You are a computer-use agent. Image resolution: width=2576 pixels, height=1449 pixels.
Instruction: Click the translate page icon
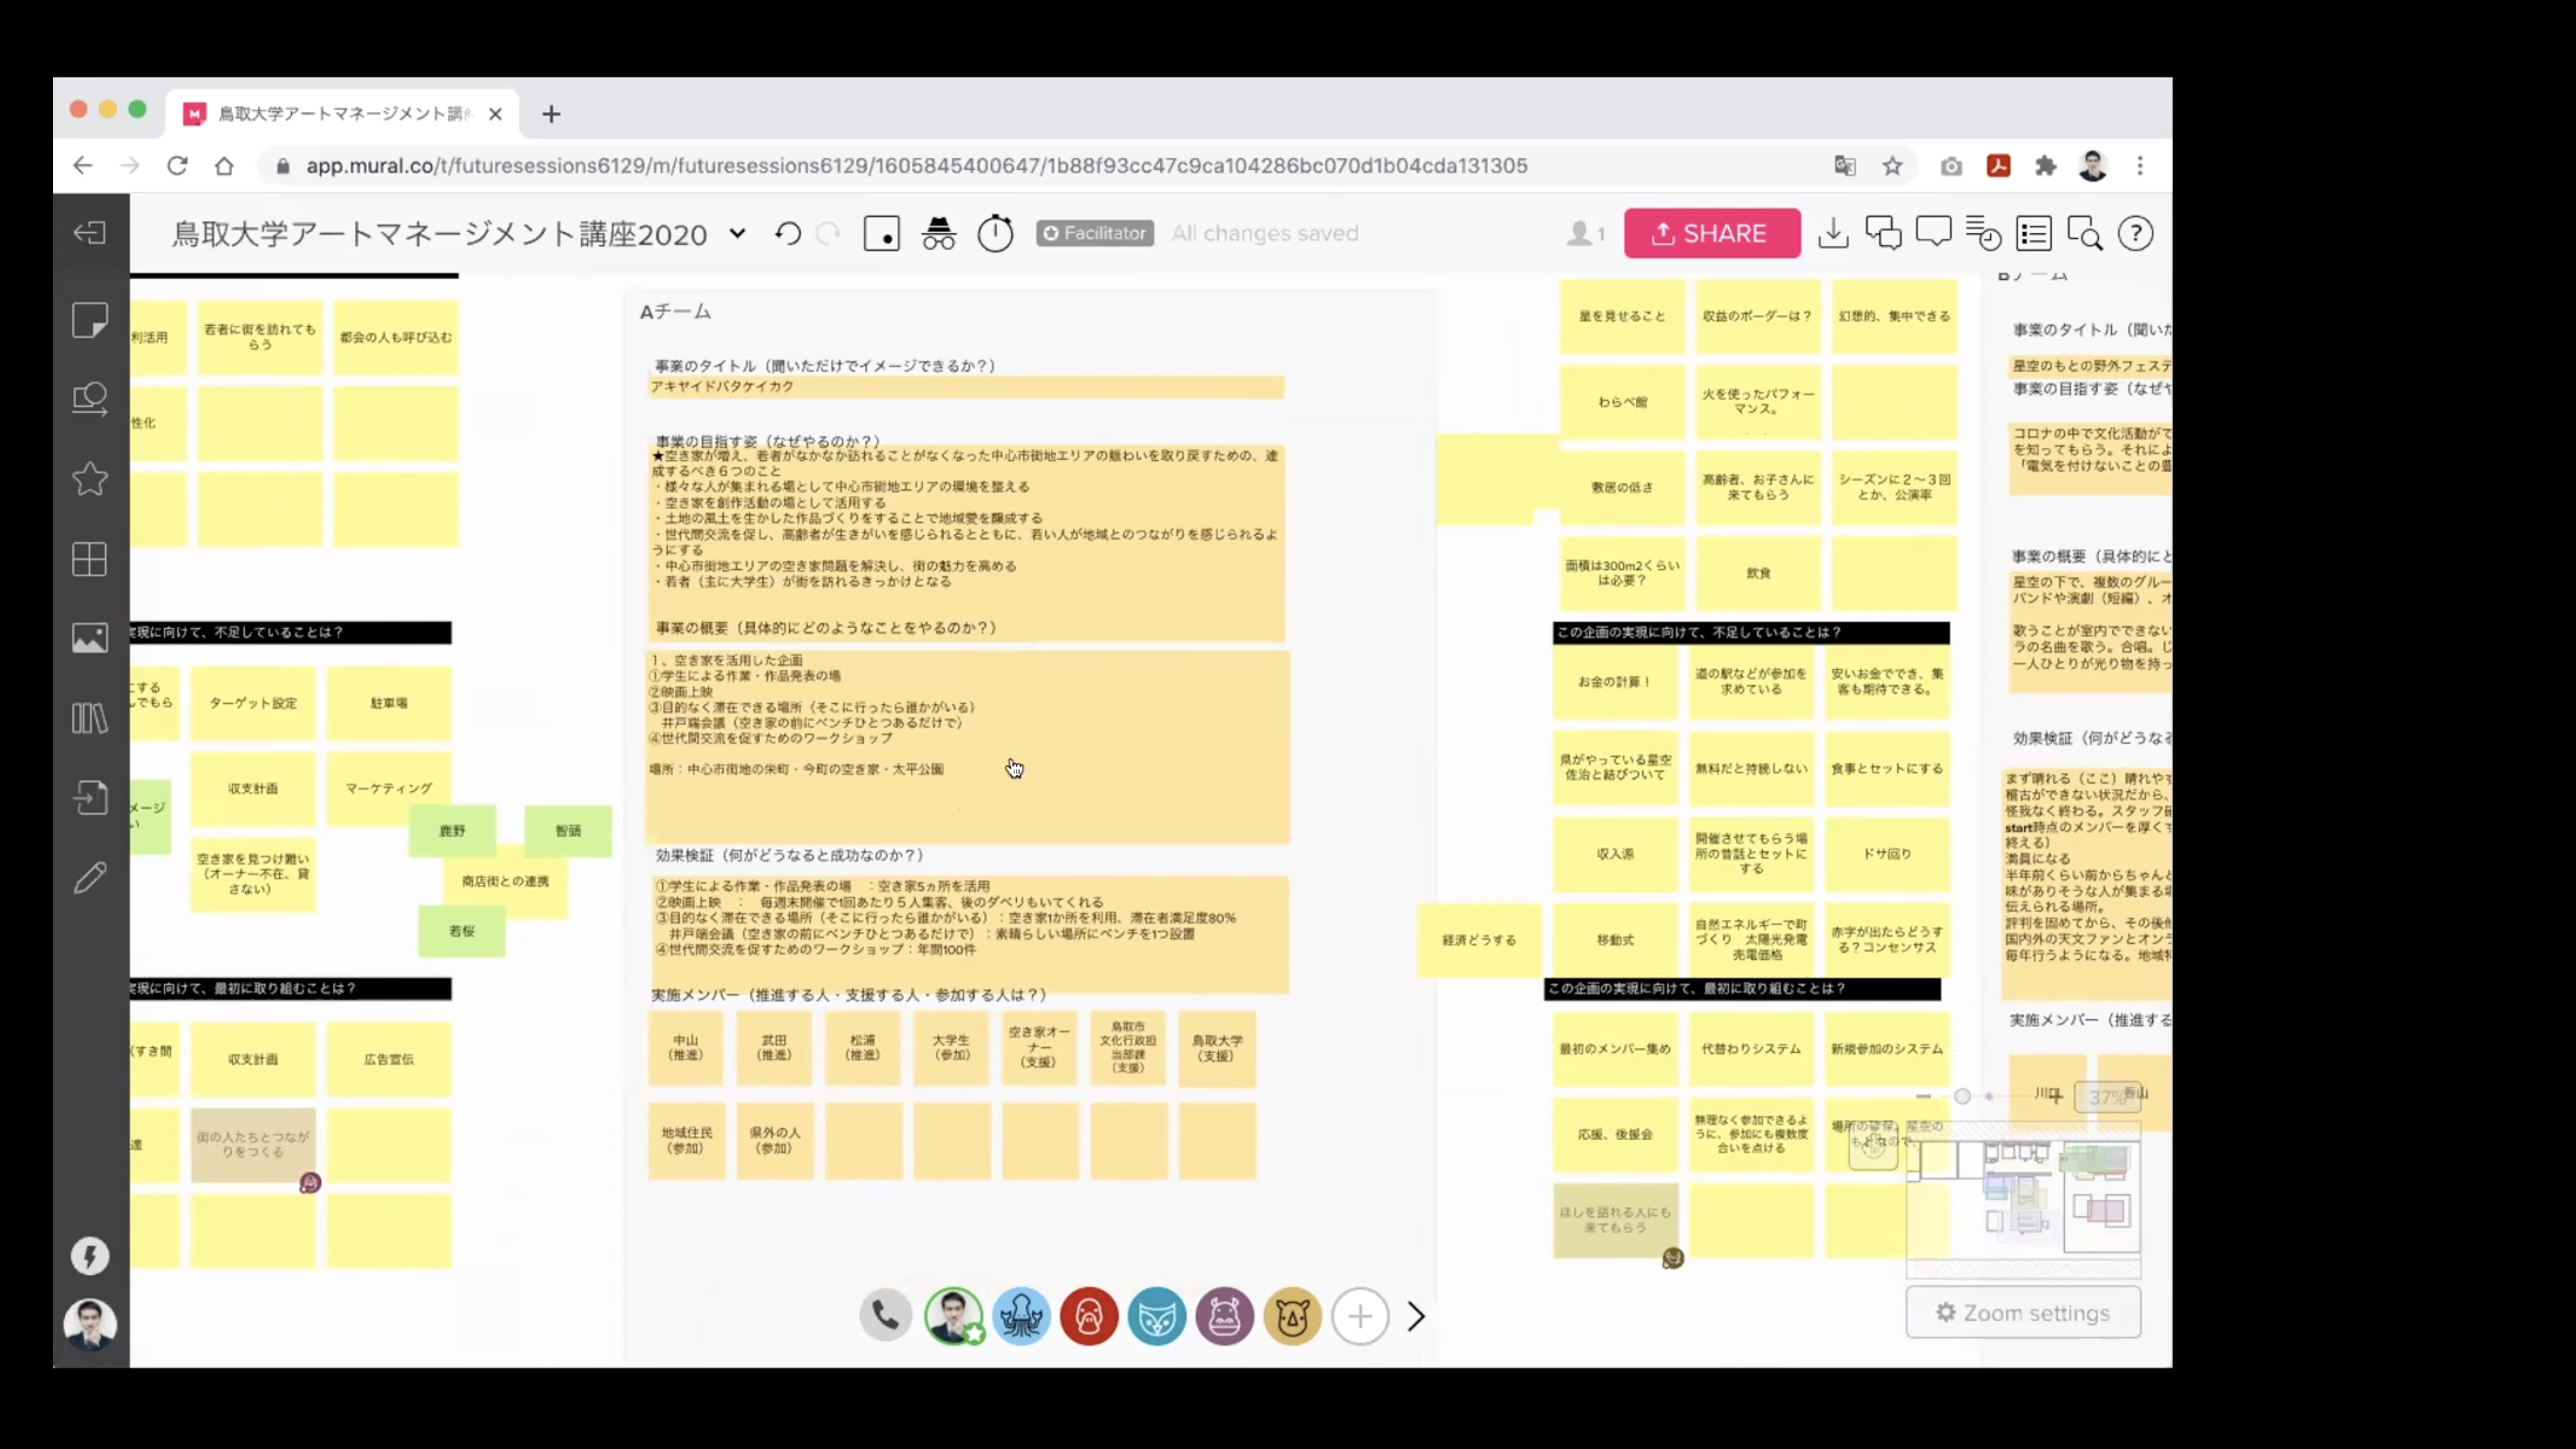(x=1845, y=166)
